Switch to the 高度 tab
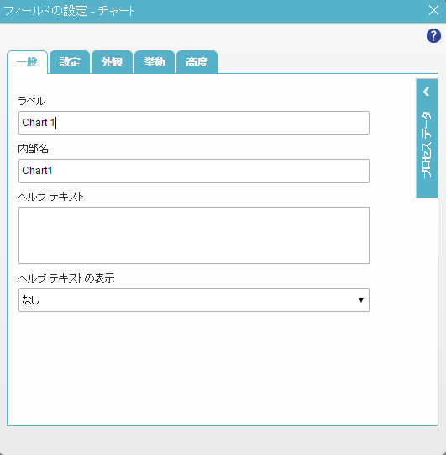Image resolution: width=446 pixels, height=455 pixels. tap(197, 62)
